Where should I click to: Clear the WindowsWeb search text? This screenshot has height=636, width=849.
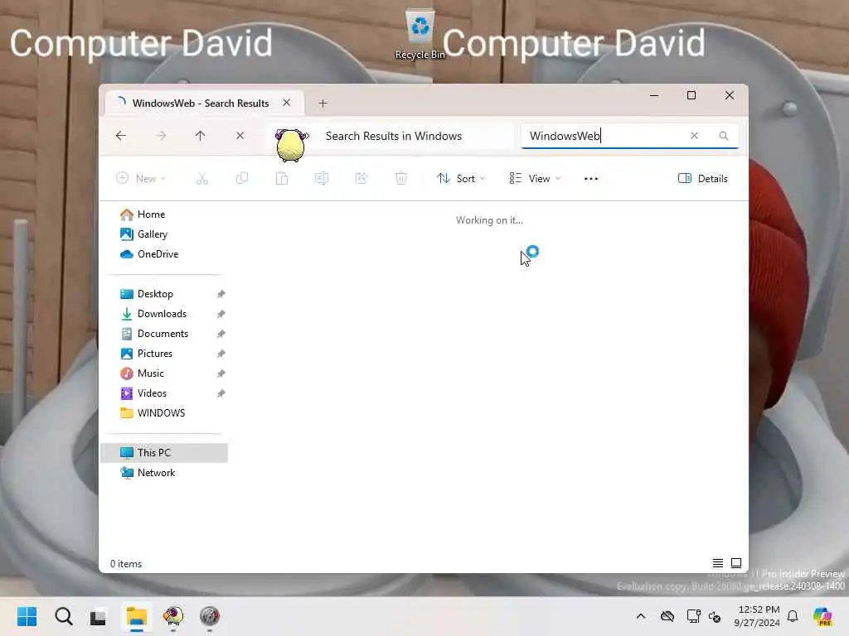694,136
